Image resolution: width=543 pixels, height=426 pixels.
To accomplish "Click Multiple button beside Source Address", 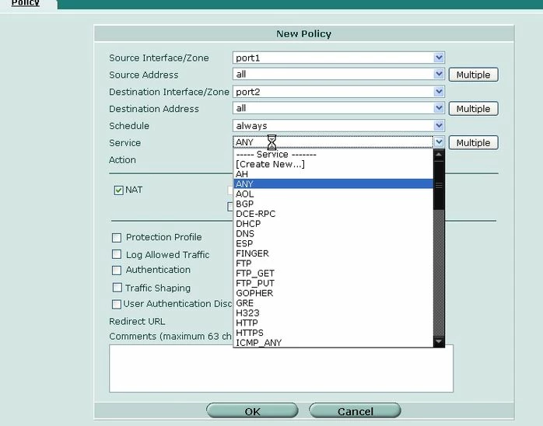I will (x=474, y=75).
